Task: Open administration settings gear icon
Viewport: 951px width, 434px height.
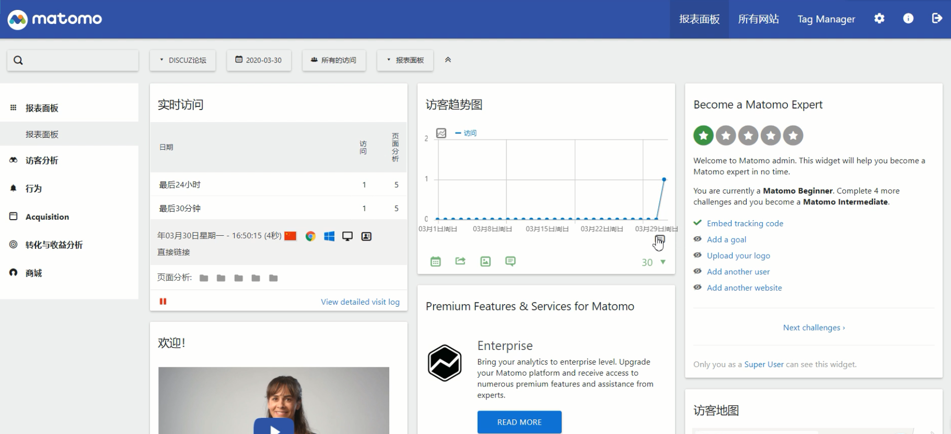Action: coord(879,19)
